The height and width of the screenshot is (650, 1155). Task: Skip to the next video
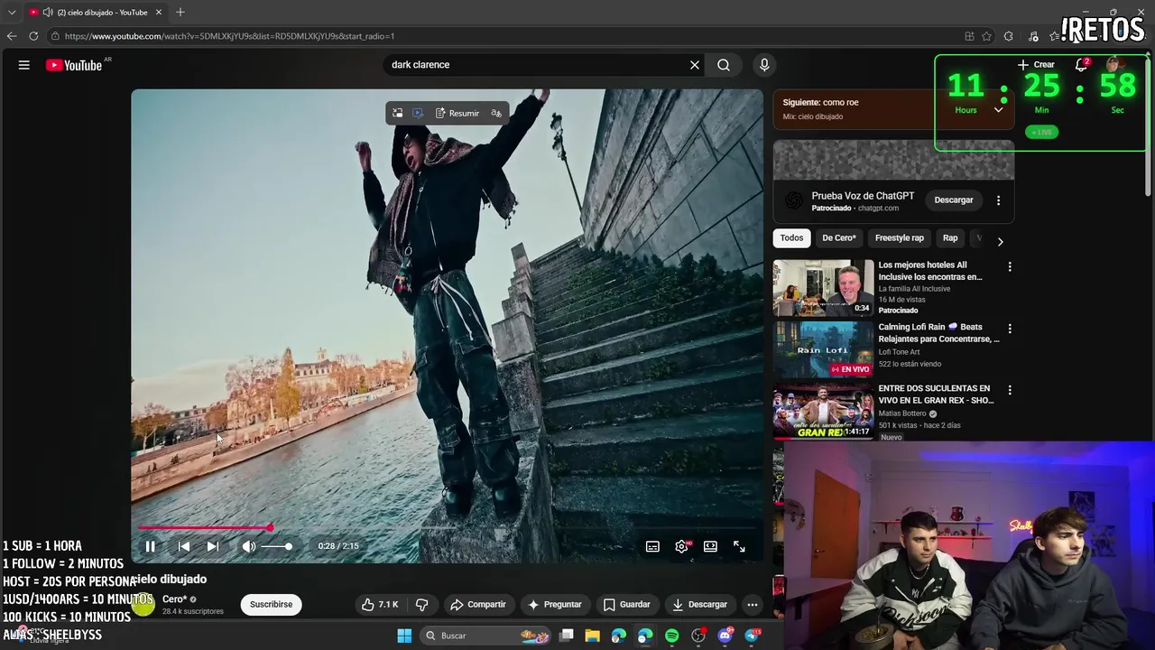coord(213,546)
